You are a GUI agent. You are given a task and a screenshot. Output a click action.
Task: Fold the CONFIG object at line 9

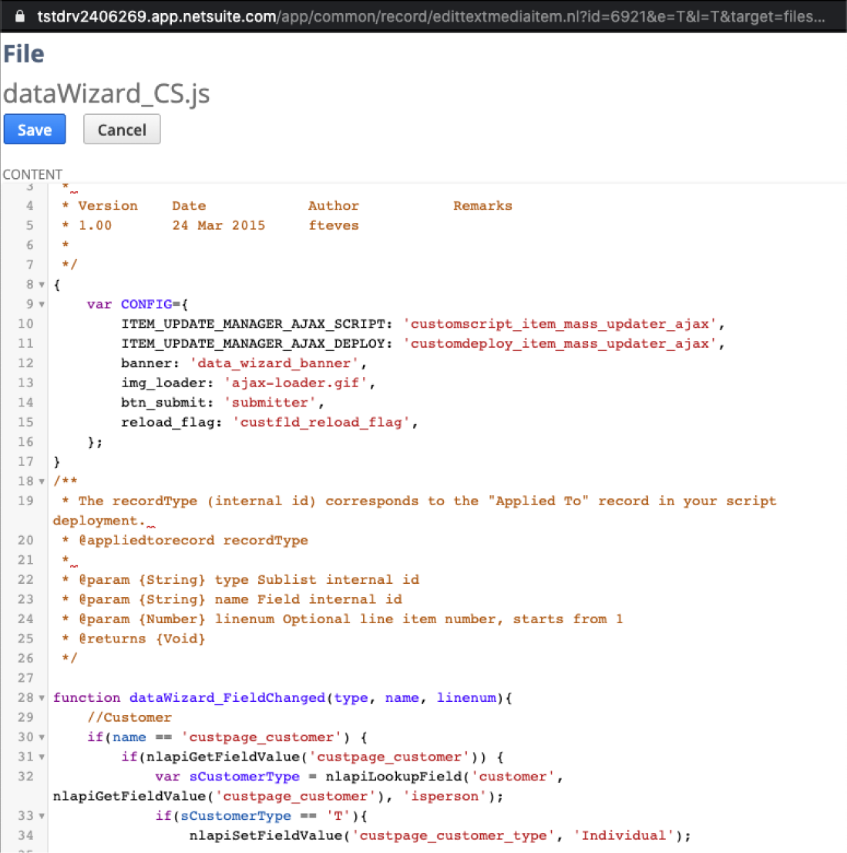pos(42,305)
